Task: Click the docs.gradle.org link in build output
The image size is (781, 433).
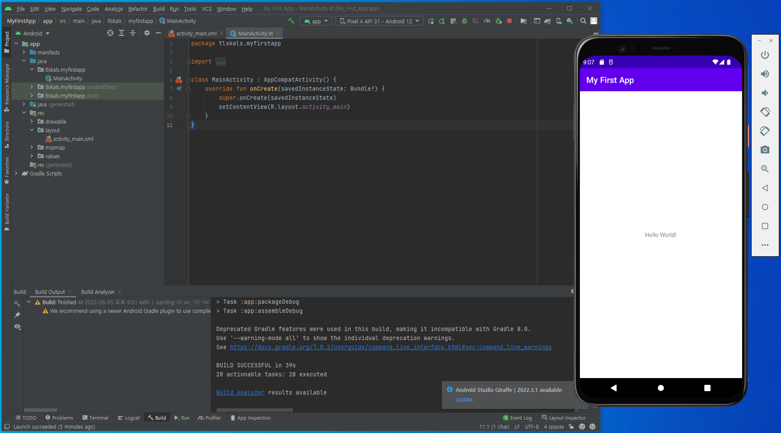Action: pyautogui.click(x=390, y=347)
